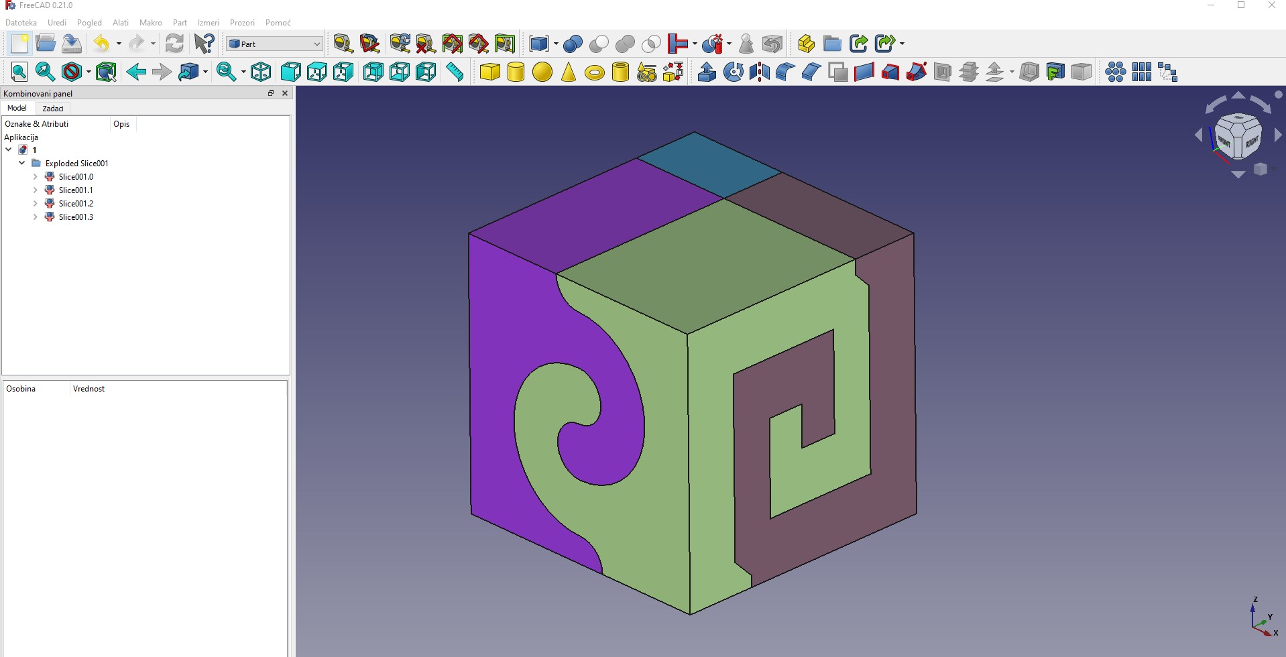The image size is (1286, 657).
Task: Select the measure distance ruler icon
Action: pos(455,72)
